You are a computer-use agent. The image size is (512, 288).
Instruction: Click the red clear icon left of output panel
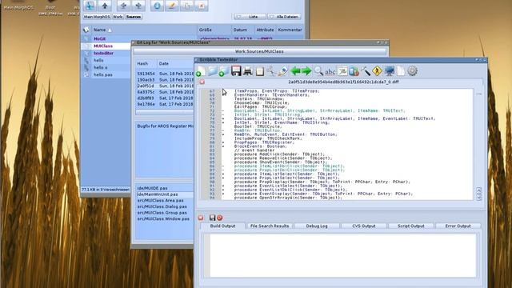[x=201, y=218]
